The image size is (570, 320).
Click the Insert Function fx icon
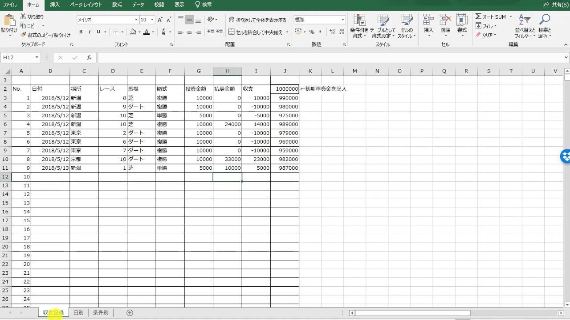[89, 58]
